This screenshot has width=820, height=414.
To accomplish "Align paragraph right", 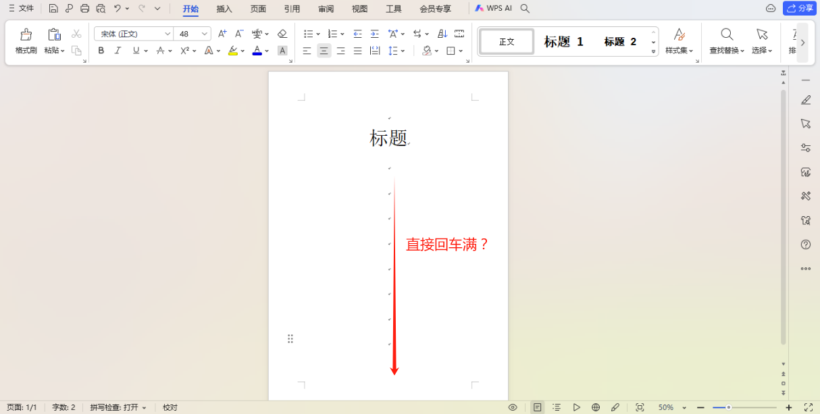I will point(341,51).
